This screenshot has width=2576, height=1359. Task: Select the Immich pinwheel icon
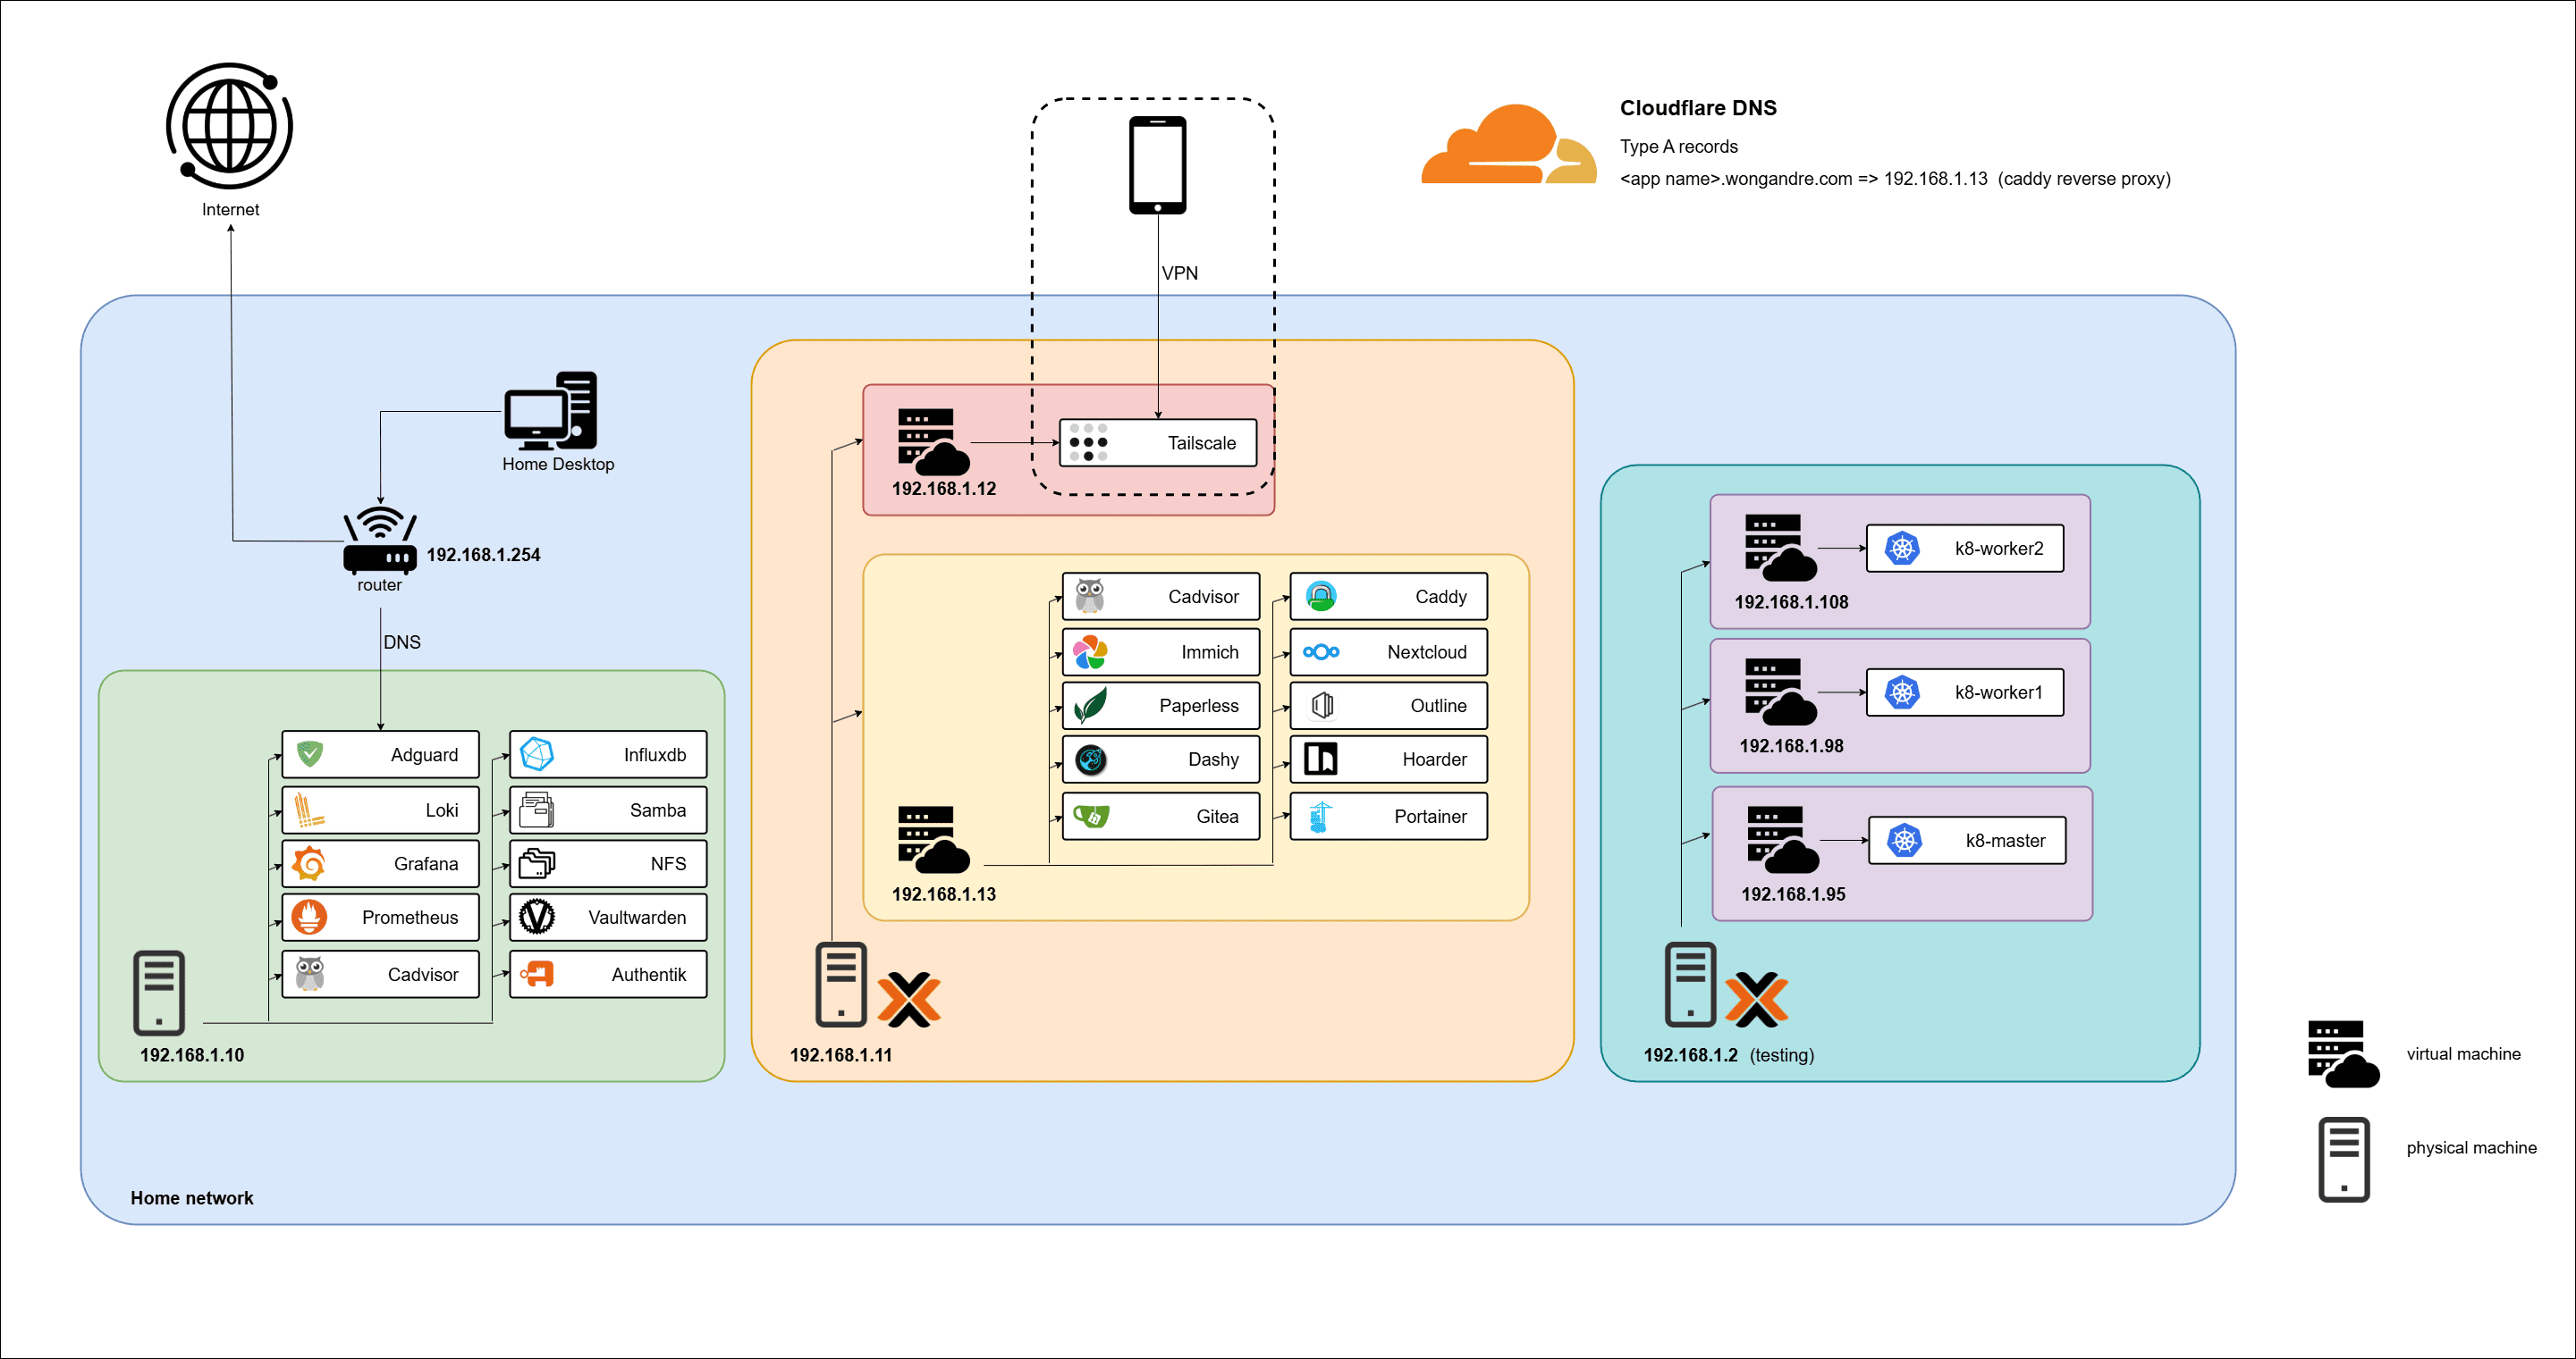coord(1089,652)
